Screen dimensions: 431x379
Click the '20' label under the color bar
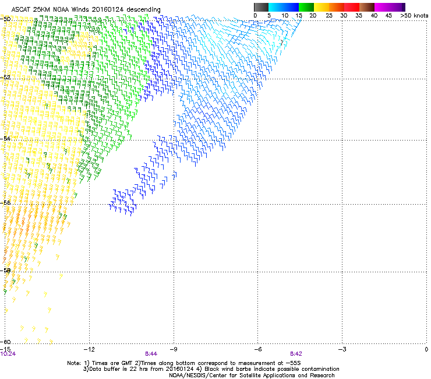[x=313, y=16]
